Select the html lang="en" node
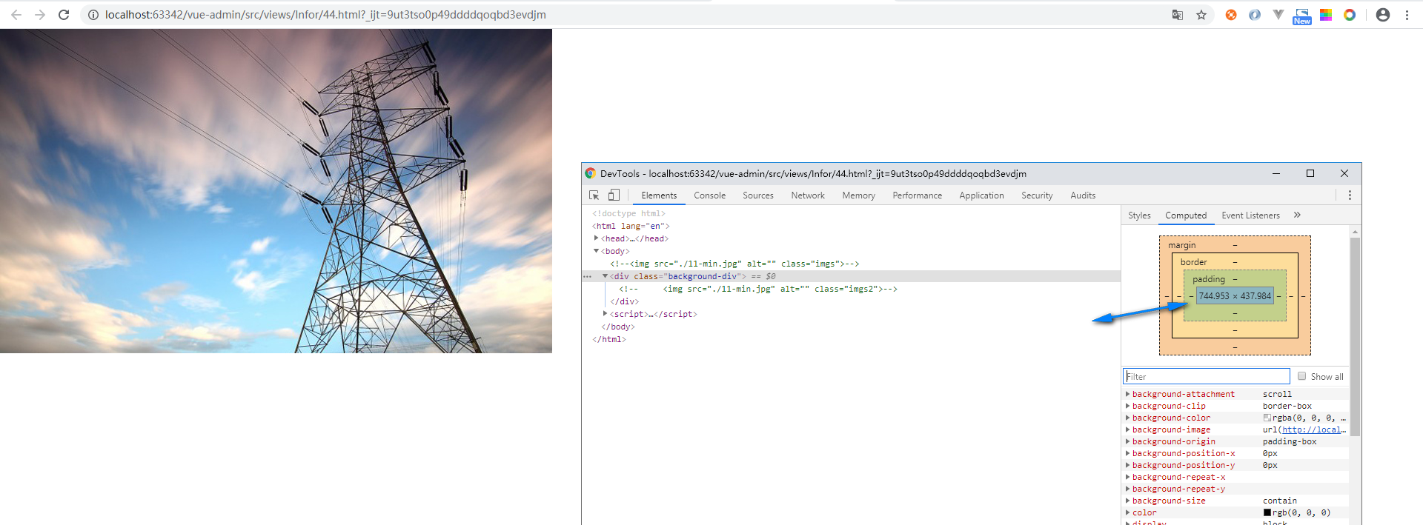The image size is (1423, 525). [x=631, y=226]
